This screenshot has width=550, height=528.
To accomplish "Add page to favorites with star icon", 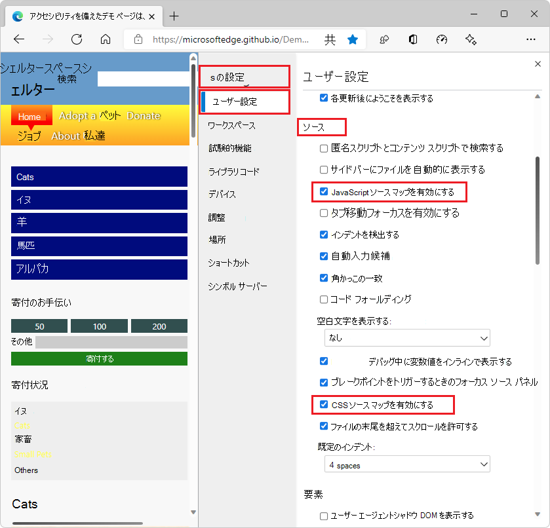I will click(x=353, y=39).
